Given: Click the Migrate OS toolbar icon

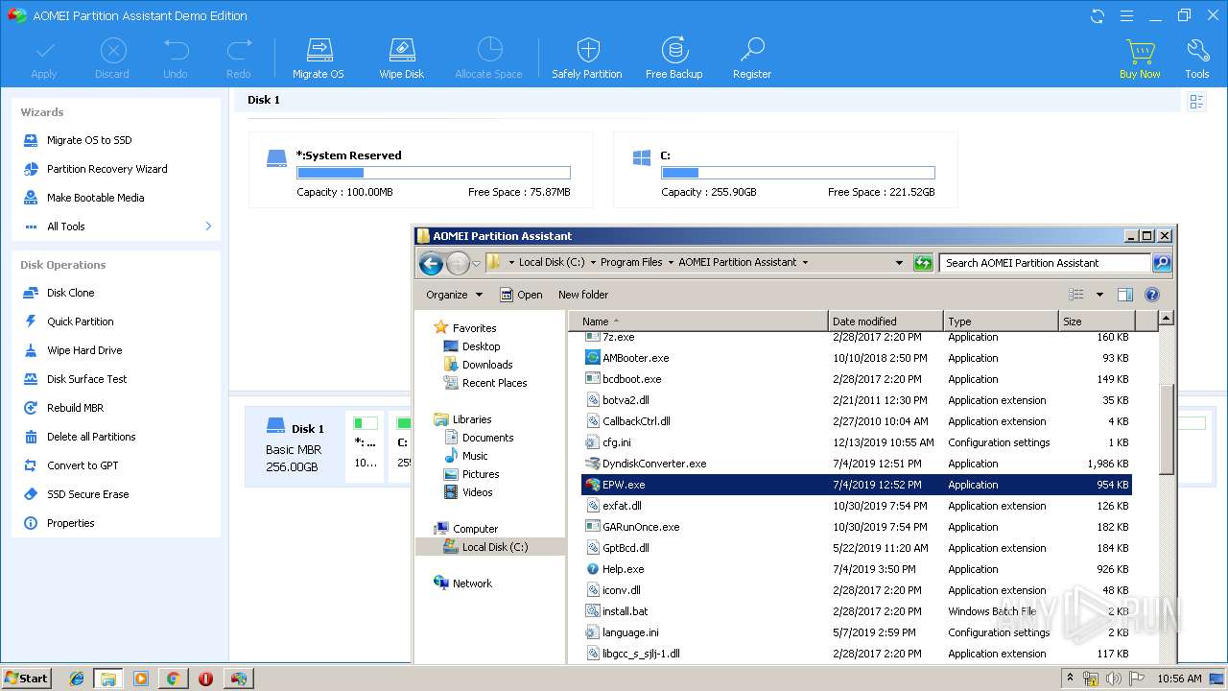Looking at the screenshot, I should coord(318,59).
